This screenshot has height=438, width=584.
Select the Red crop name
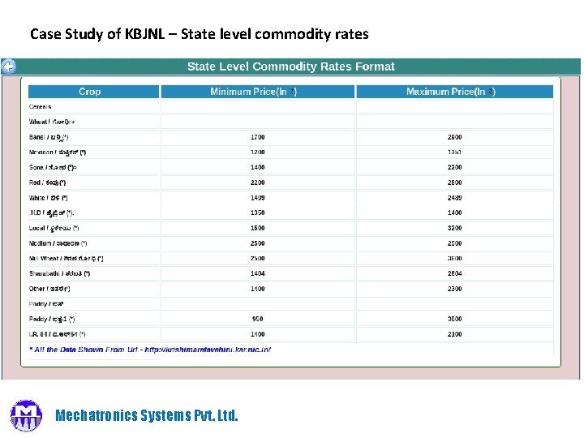47,182
